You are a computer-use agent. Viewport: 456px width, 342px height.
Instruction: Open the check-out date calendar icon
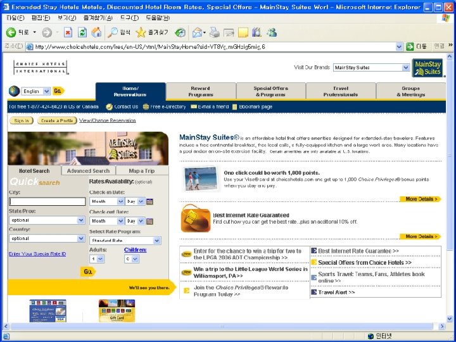149,221
